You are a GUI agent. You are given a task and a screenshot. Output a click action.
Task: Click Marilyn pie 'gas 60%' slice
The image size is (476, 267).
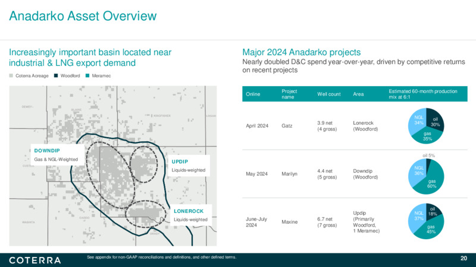432,183
